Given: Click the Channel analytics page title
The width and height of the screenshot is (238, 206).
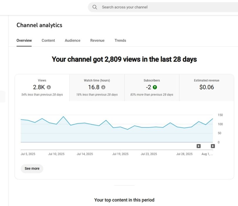Looking at the screenshot, I should click(x=39, y=25).
